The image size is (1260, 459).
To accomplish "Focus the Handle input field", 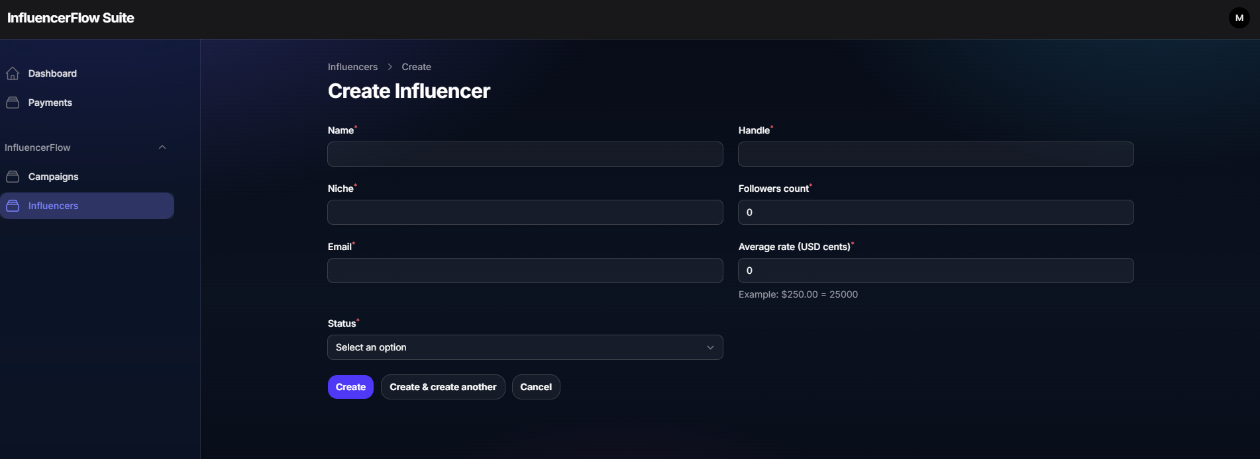I will click(935, 154).
